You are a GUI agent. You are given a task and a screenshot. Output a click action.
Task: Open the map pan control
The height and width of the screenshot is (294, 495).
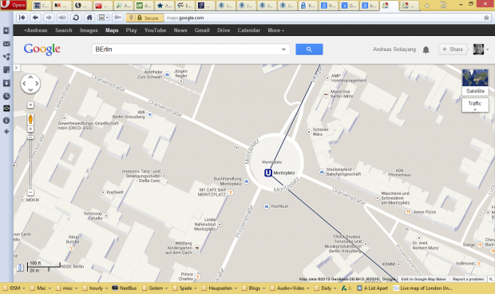click(30, 84)
